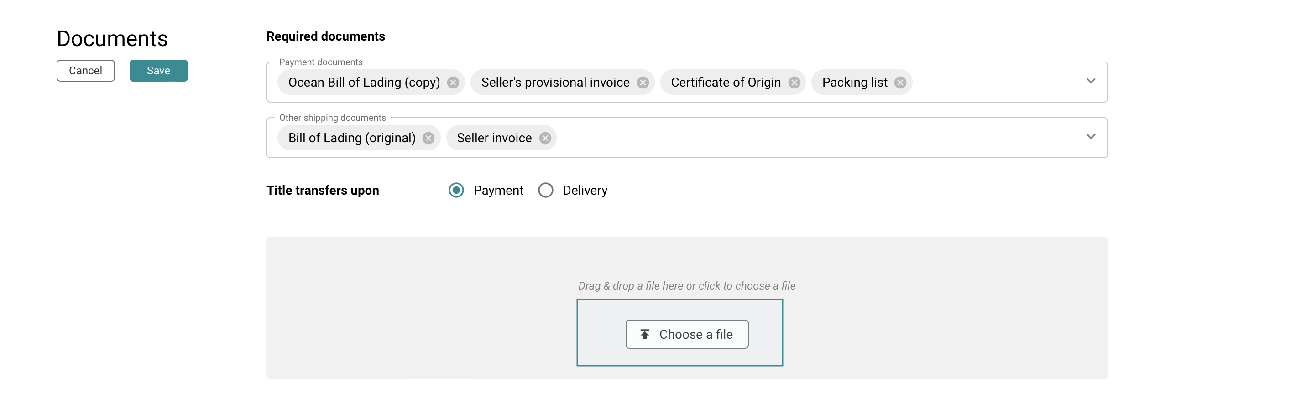Image resolution: width=1301 pixels, height=393 pixels.
Task: Remove the Seller's provisional invoice chip
Action: point(643,83)
